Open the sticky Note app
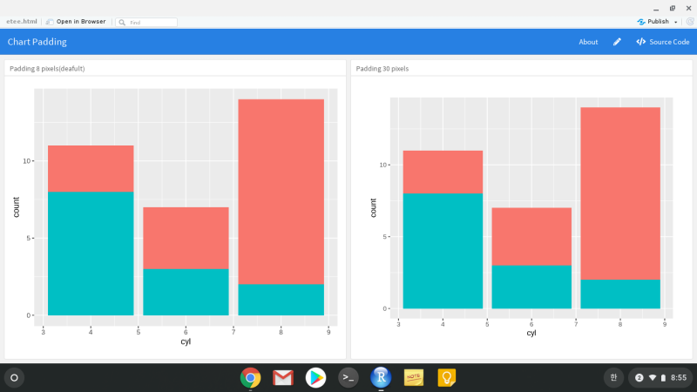This screenshot has width=697, height=392. (x=413, y=378)
